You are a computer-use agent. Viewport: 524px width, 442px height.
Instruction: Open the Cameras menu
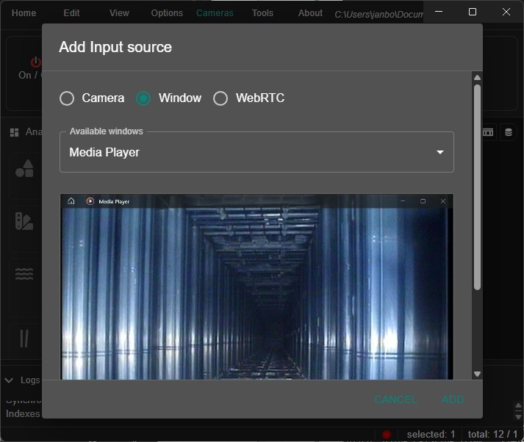pos(215,13)
